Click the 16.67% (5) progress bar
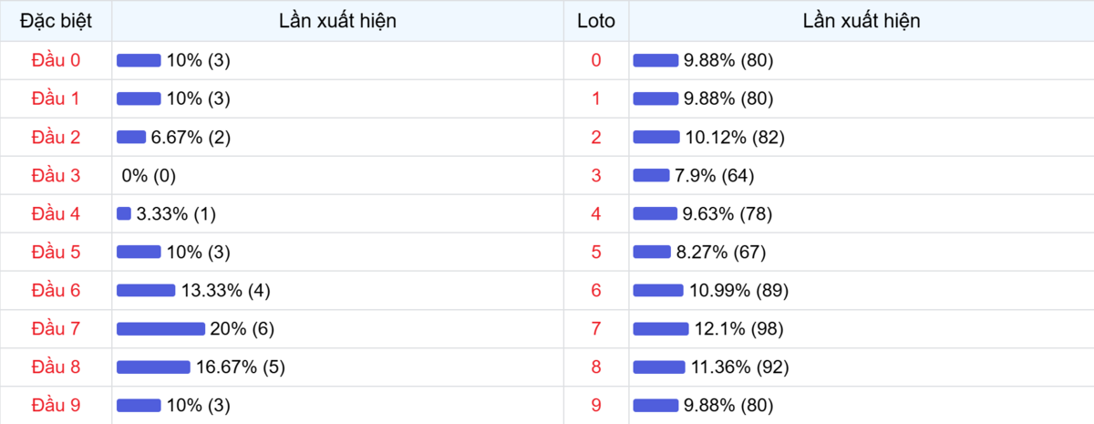This screenshot has width=1094, height=424. point(153,367)
